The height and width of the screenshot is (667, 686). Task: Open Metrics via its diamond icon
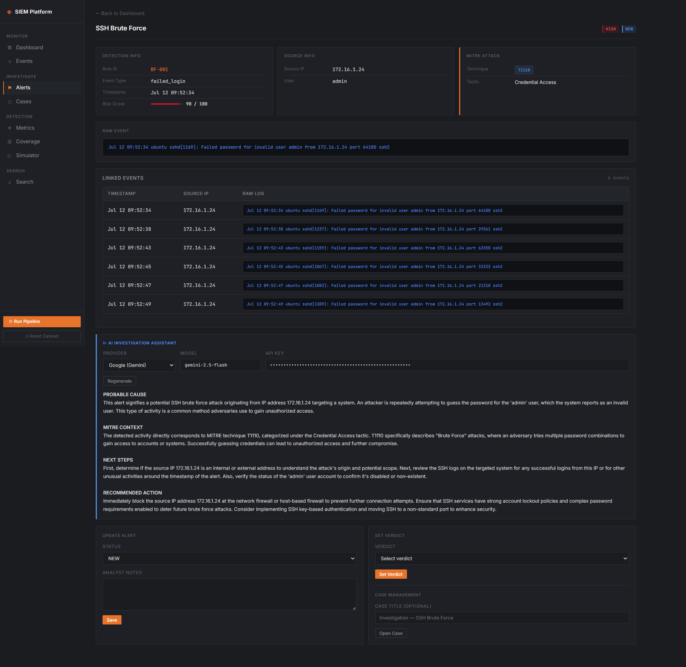pyautogui.click(x=10, y=128)
